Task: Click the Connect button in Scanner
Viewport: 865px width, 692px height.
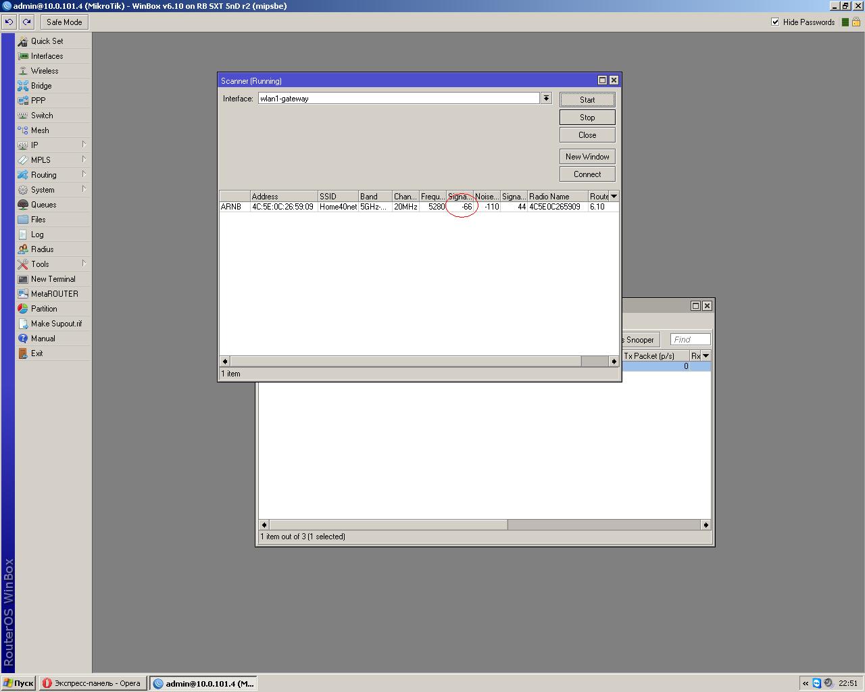Action: [587, 174]
